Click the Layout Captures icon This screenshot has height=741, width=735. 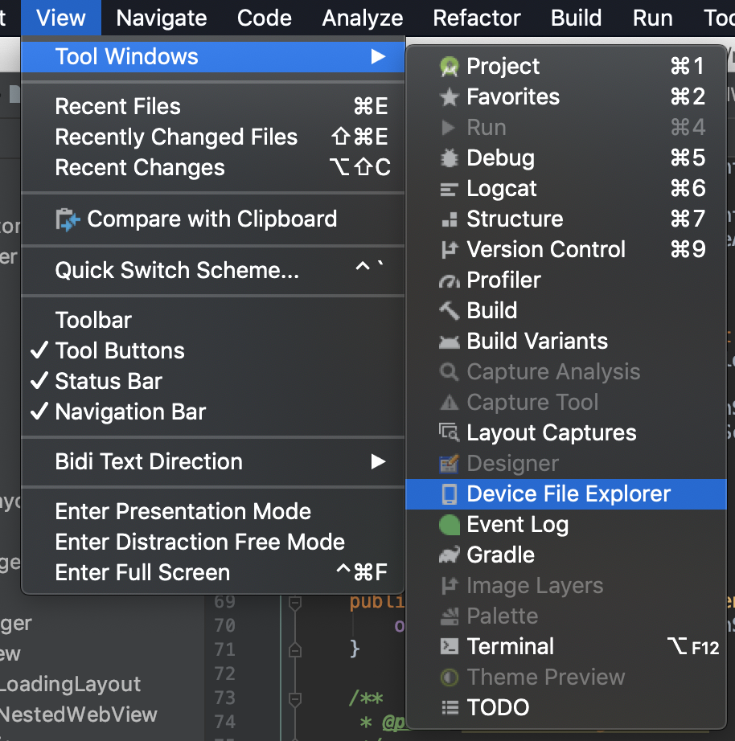[449, 433]
